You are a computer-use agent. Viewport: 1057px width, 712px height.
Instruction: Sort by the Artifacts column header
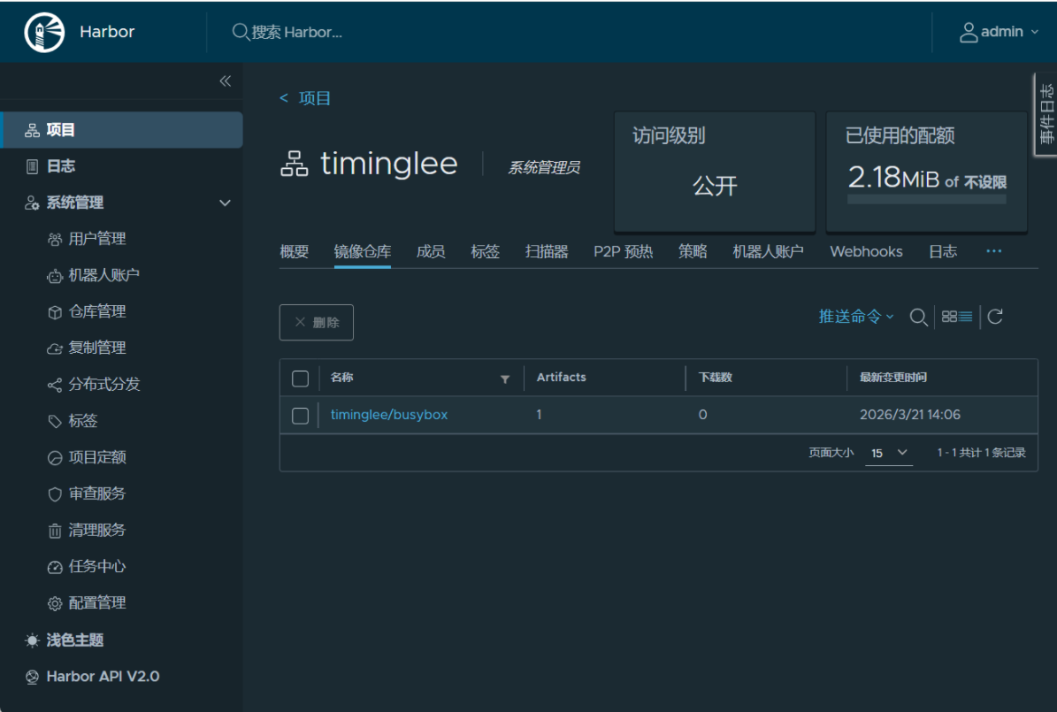(561, 378)
